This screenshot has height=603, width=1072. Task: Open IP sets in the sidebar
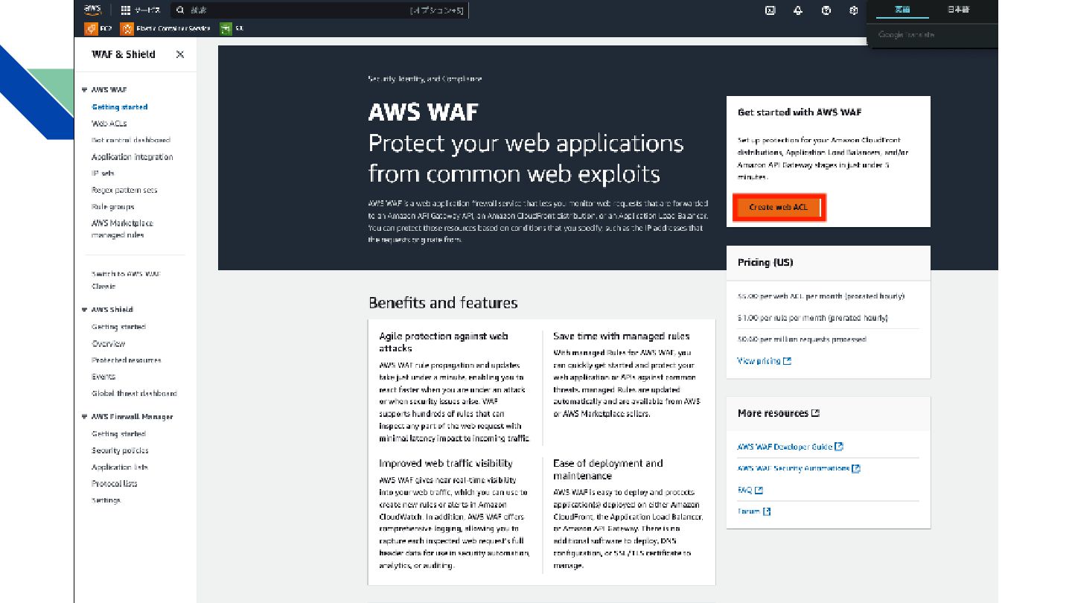coord(103,173)
